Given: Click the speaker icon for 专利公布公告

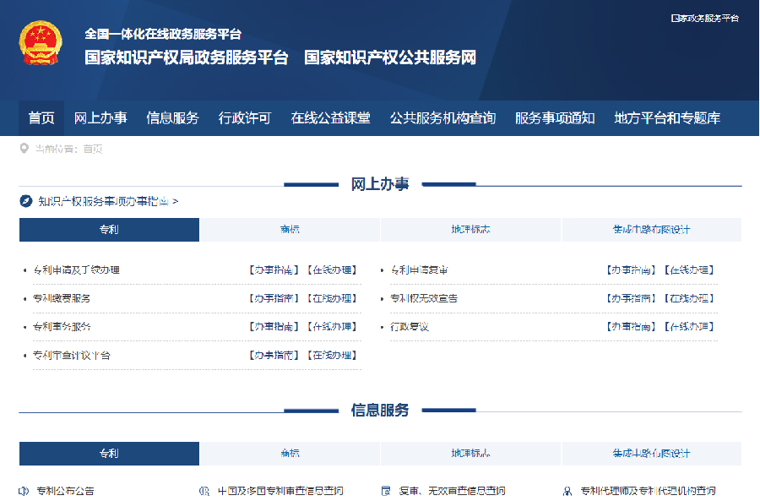Looking at the screenshot, I should (x=24, y=491).
